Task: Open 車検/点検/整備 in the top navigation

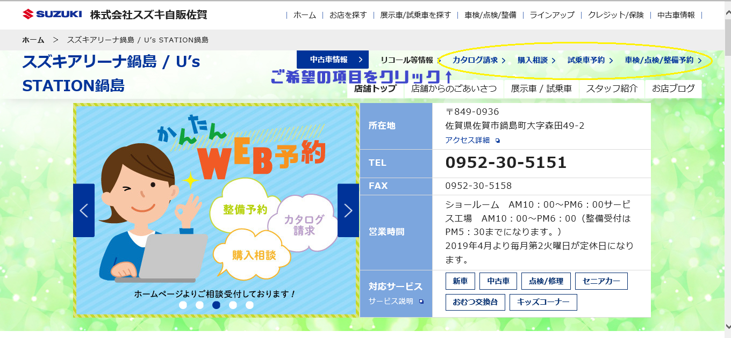Action: coord(490,15)
